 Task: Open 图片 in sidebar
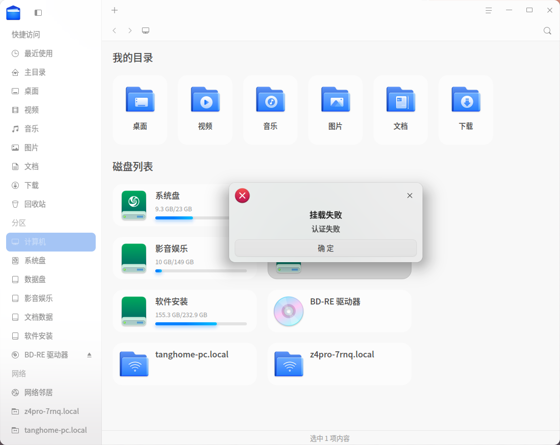click(51, 148)
